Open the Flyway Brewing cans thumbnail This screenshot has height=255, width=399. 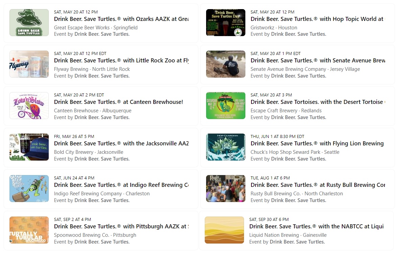29,64
